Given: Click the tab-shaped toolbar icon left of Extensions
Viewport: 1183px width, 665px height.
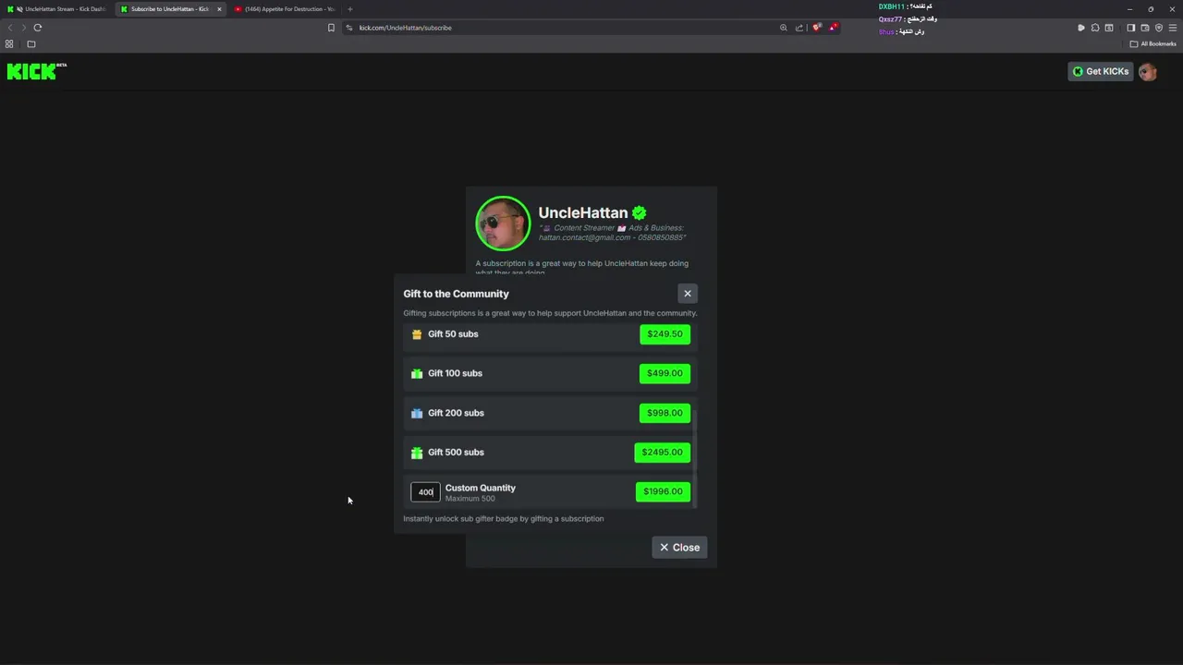Looking at the screenshot, I should point(1081,28).
